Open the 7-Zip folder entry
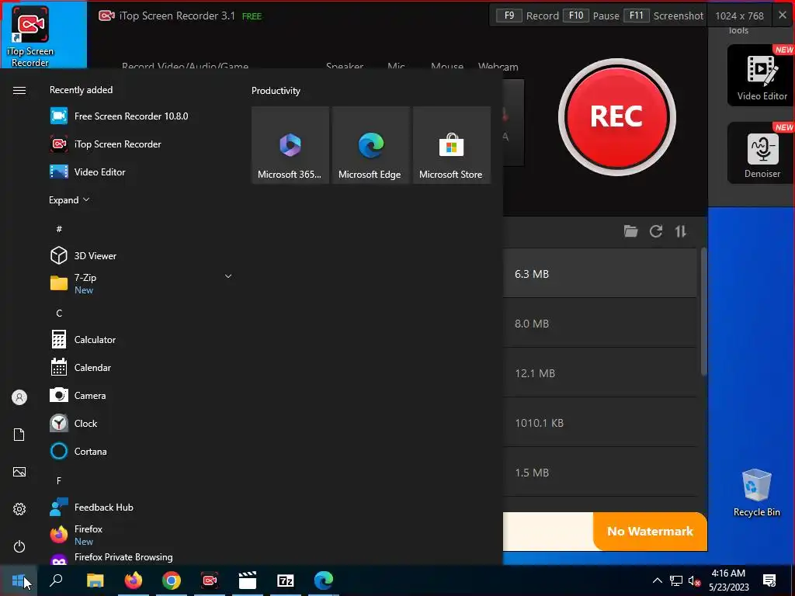 [141, 283]
